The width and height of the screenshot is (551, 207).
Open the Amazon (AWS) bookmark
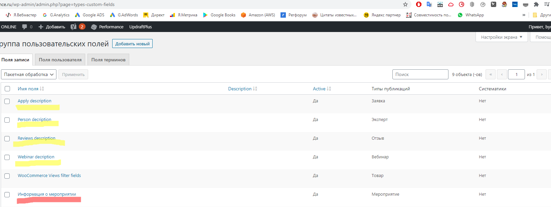coord(258,15)
